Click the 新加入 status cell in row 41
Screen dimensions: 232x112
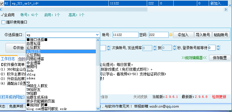click(218, 3)
